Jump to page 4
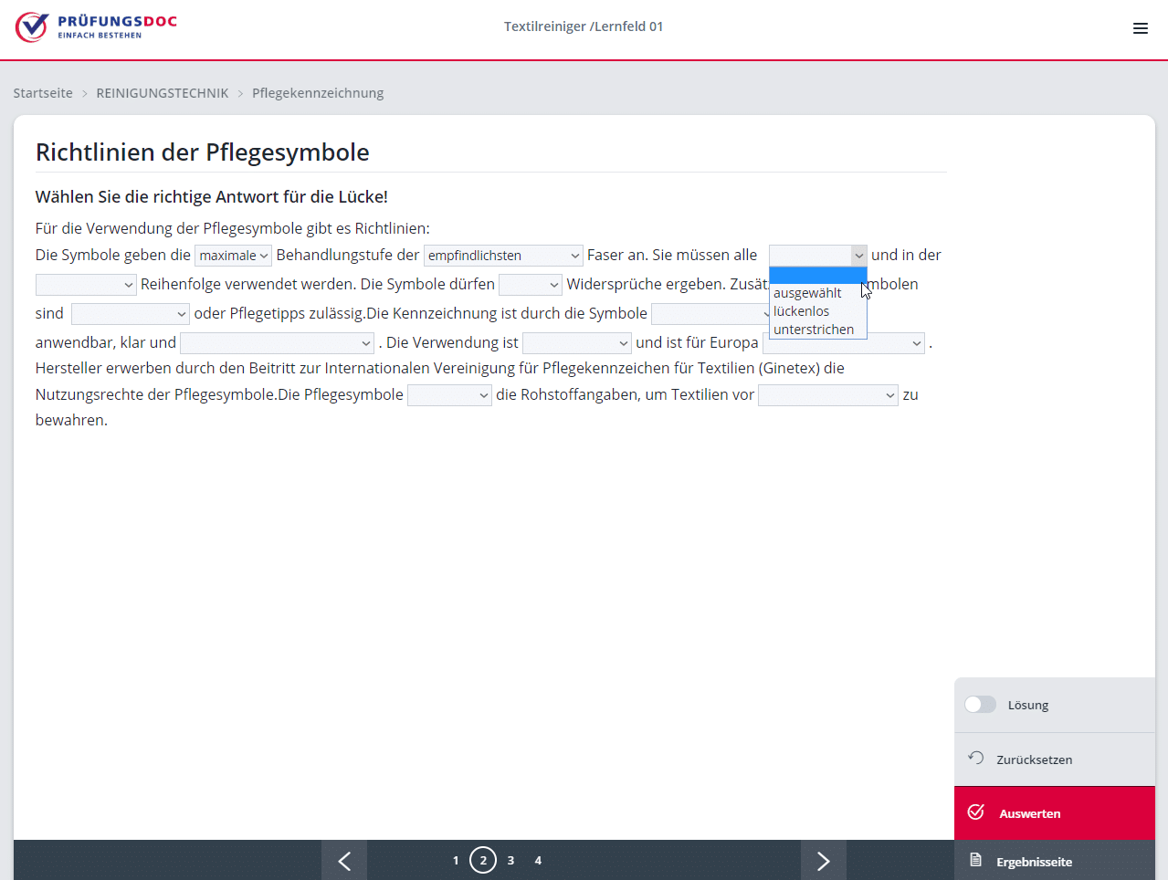 point(538,860)
